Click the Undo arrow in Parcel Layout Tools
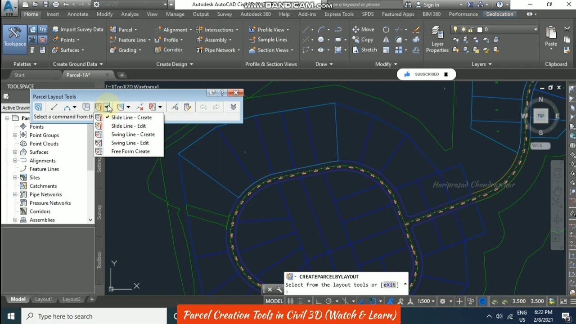576x324 pixels. (x=203, y=107)
